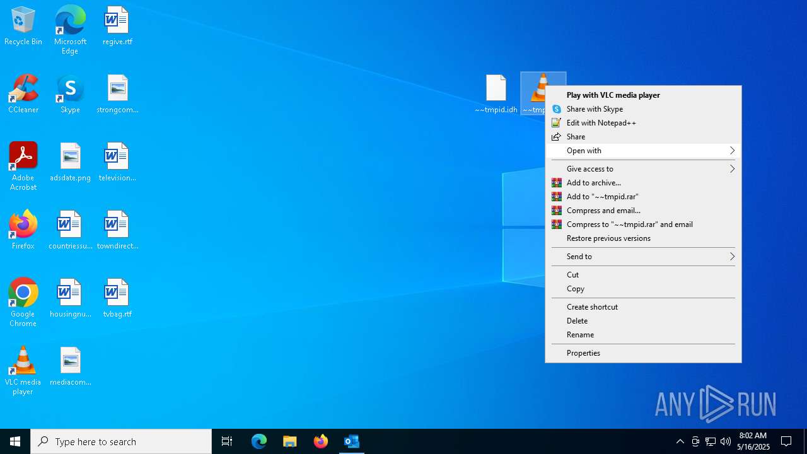Choose Create shortcut

643,307
